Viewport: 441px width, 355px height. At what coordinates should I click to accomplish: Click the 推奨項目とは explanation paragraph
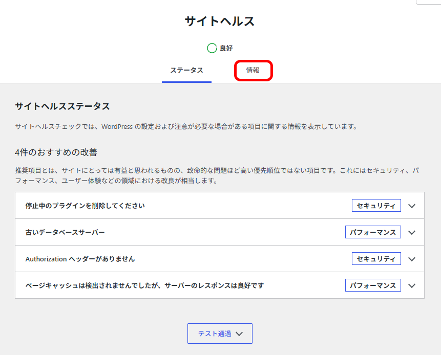tap(217, 175)
